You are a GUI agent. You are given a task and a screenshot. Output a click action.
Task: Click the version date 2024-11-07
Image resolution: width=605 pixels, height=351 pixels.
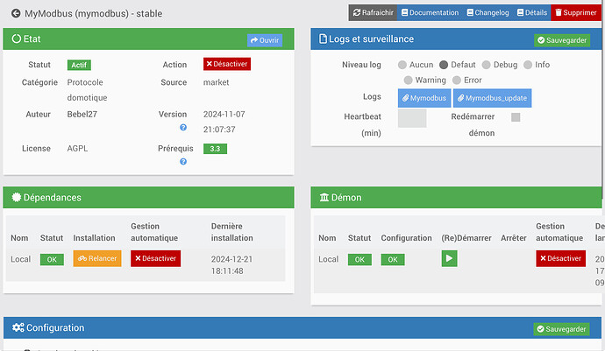(x=224, y=115)
